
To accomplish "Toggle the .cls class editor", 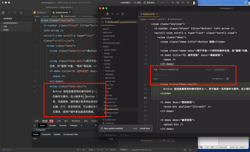I will coord(111,139).
